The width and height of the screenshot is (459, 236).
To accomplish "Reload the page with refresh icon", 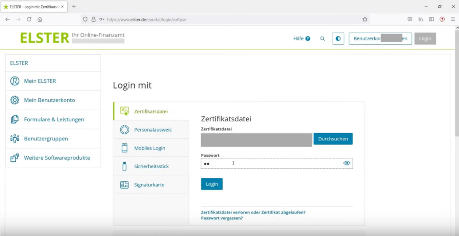I will coord(29,19).
